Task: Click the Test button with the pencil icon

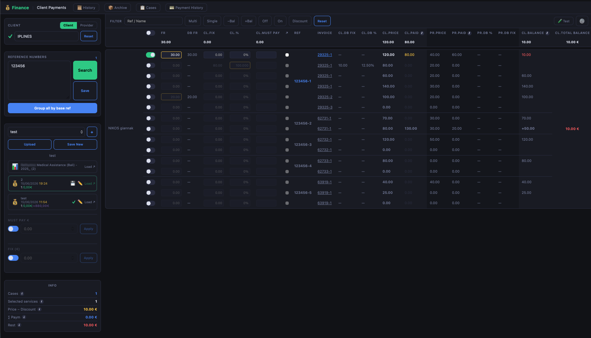Action: 564,21
